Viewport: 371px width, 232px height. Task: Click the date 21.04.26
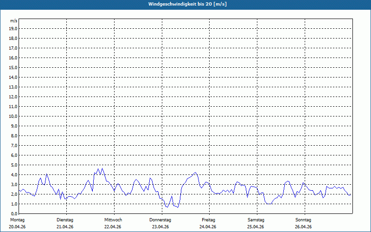tap(65, 227)
